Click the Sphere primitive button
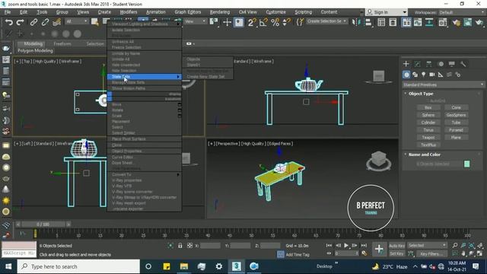The height and width of the screenshot is (274, 487). tap(428, 115)
